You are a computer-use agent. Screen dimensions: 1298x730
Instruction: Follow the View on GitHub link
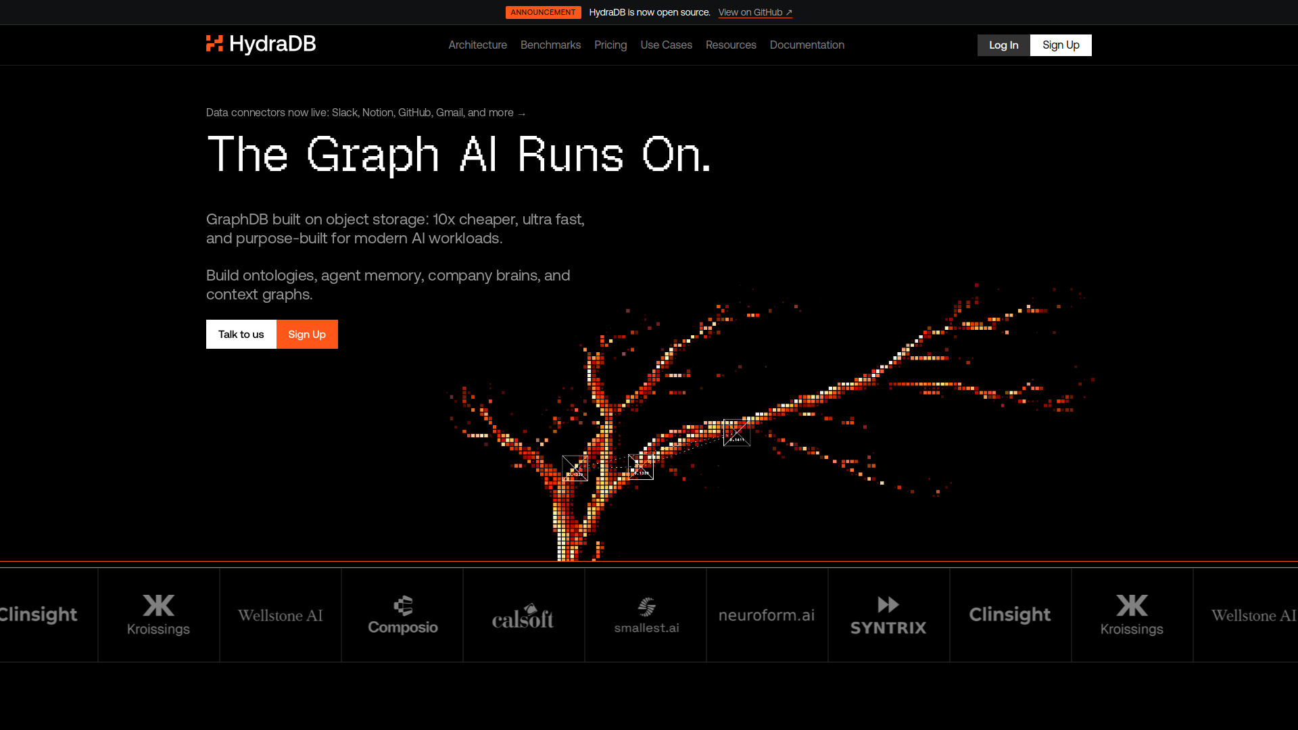tap(755, 13)
